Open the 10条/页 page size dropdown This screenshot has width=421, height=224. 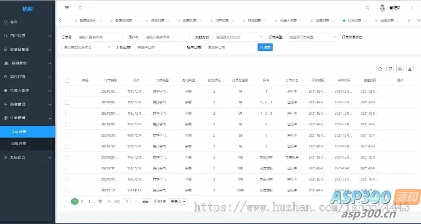(x=177, y=201)
